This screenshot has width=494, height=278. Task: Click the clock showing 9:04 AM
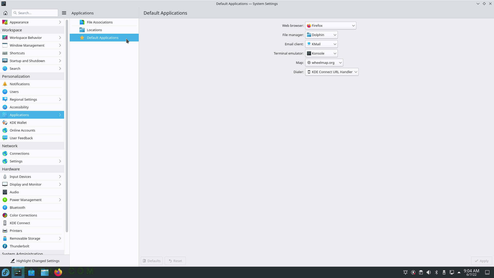coord(471,272)
